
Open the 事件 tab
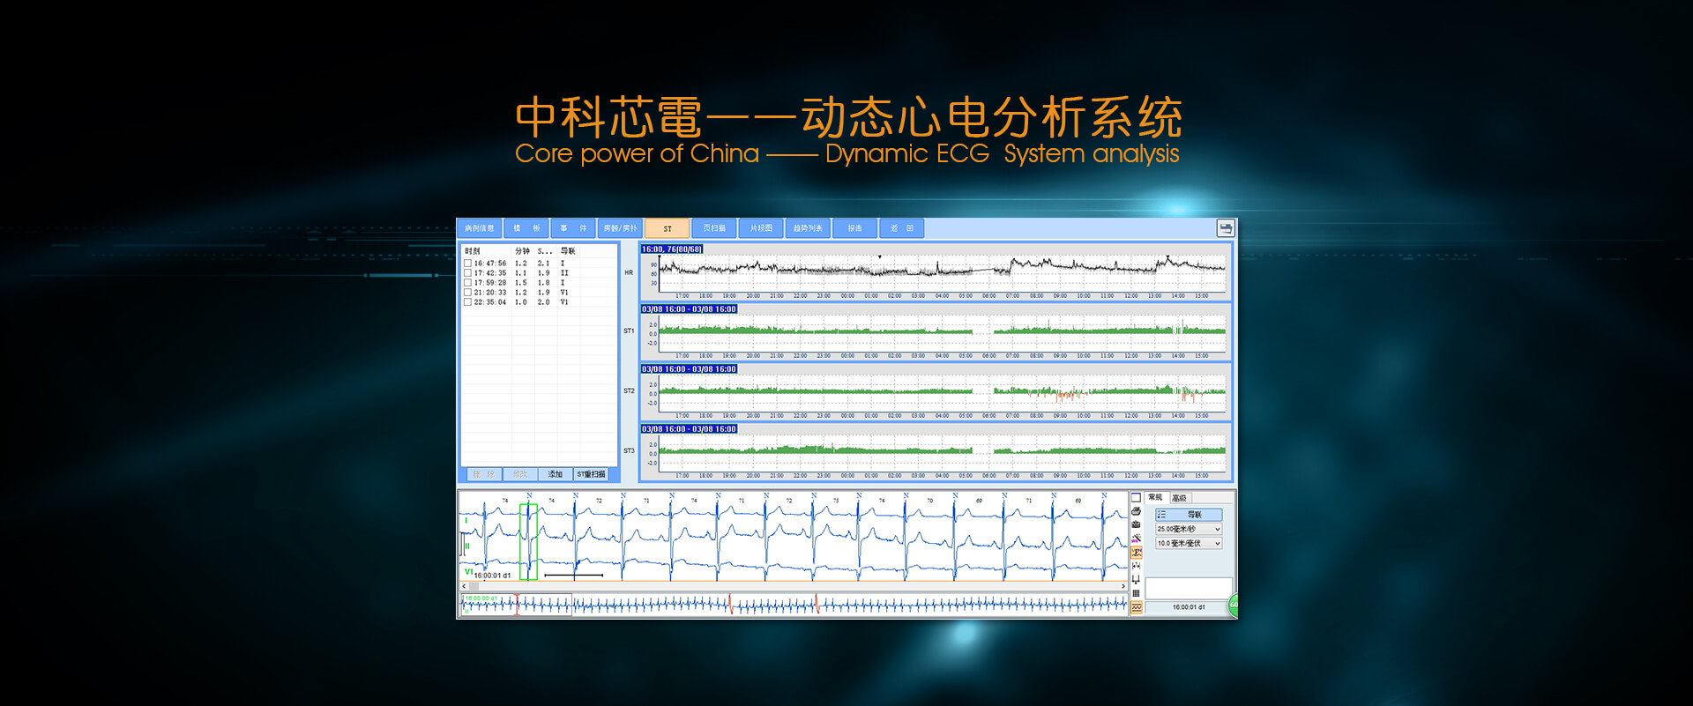pos(573,228)
